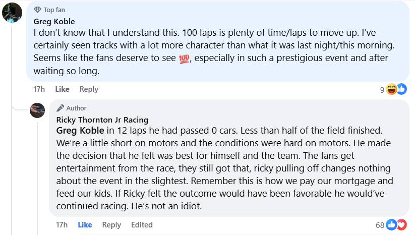The image size is (415, 235).
Task: Open the Ricky Thornton Jr Racing page name
Action: (x=102, y=120)
